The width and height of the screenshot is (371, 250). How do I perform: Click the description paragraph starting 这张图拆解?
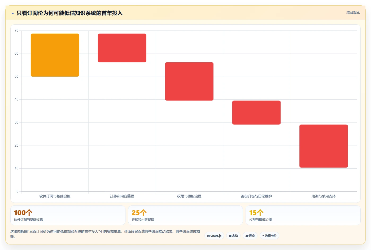[105, 234]
